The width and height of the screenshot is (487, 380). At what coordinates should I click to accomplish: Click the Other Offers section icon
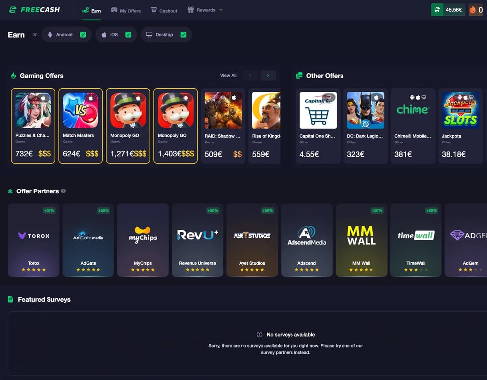click(299, 75)
